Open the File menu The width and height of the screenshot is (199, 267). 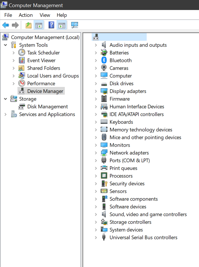(x=8, y=15)
